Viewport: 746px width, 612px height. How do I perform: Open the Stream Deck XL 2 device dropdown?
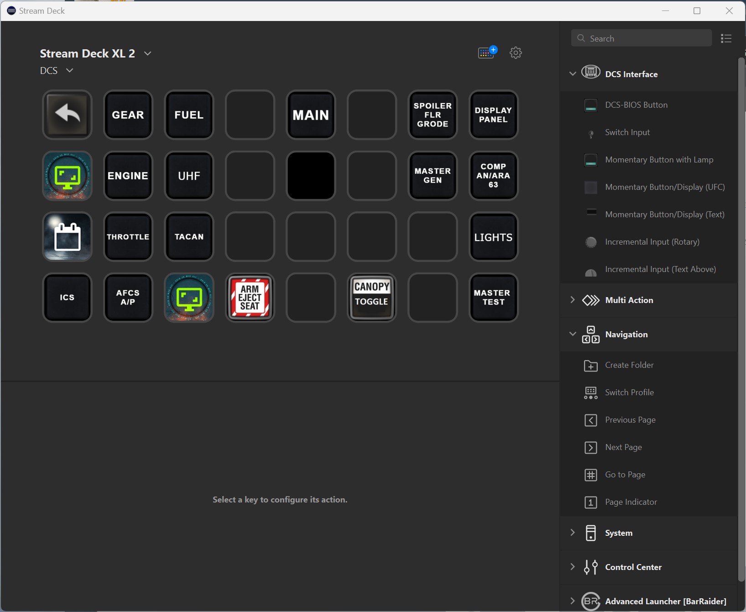(x=147, y=53)
